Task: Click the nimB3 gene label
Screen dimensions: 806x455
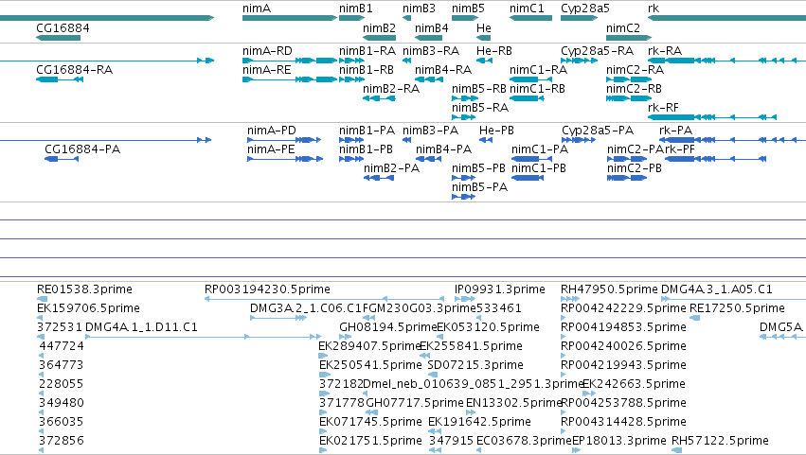Action: [419, 9]
